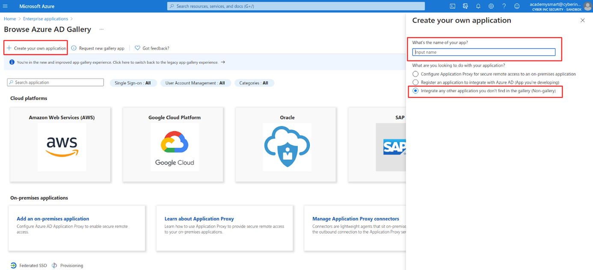Click the Search application field
593x270 pixels.
[56, 82]
